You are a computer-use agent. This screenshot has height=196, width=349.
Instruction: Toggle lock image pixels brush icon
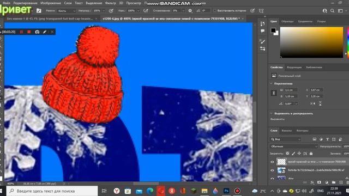[293, 154]
